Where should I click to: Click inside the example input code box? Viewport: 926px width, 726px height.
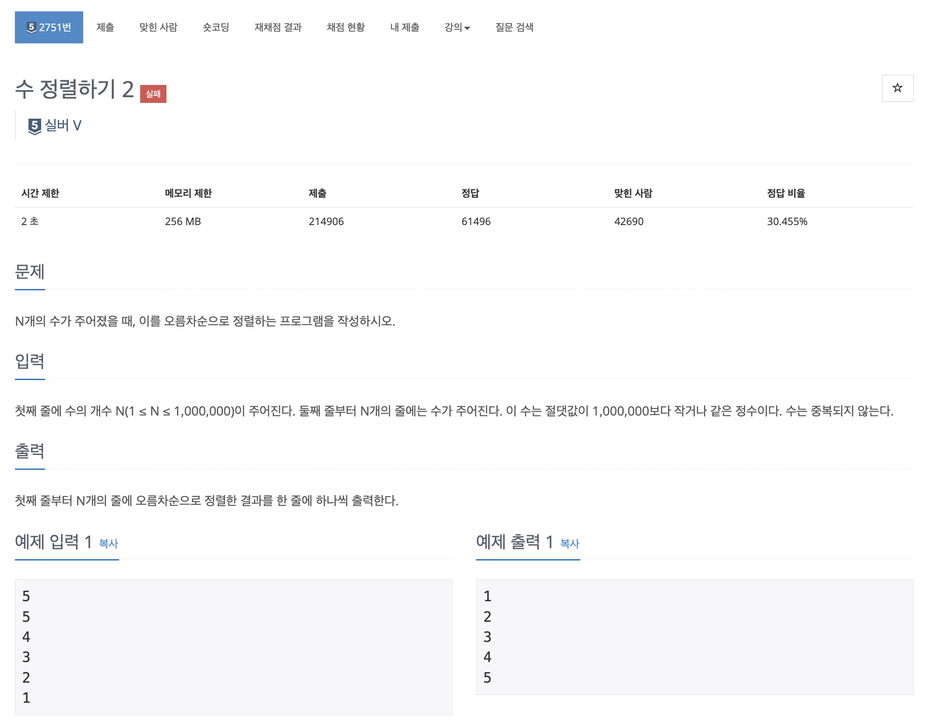(233, 646)
